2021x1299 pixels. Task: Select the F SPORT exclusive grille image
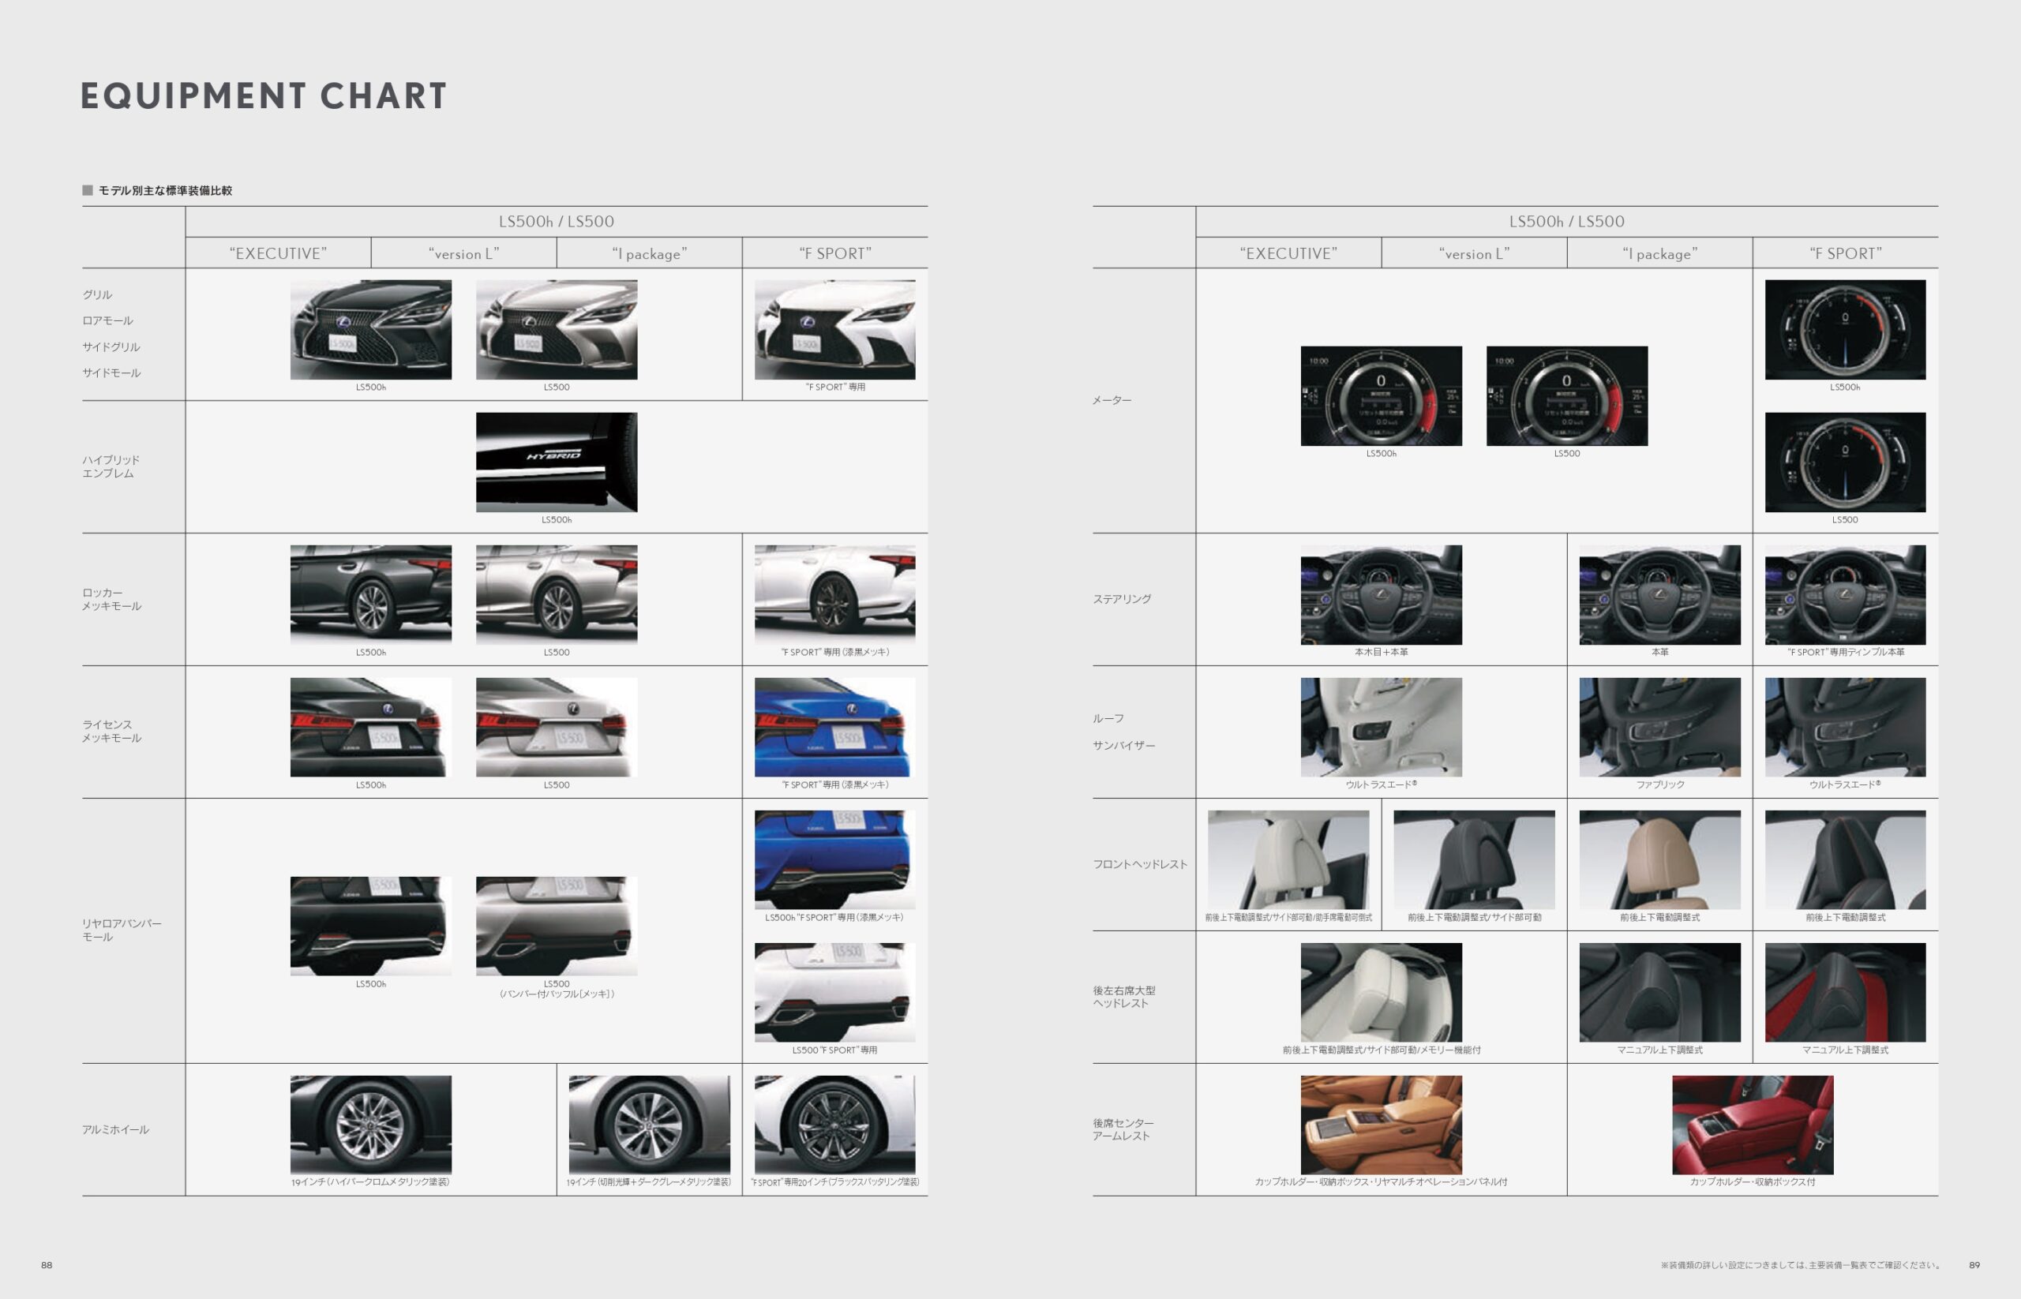coord(834,330)
